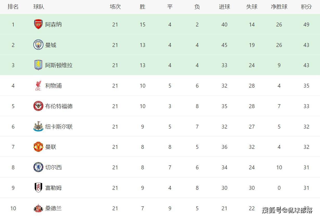This screenshot has width=320, height=217.
Task: Click the Arsenal club crest icon
Action: 38,24
